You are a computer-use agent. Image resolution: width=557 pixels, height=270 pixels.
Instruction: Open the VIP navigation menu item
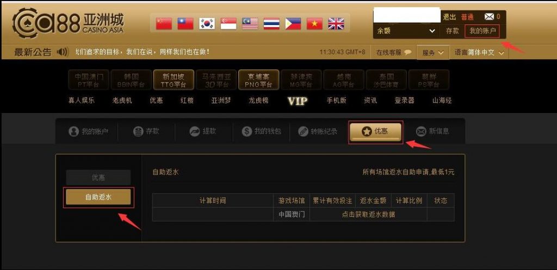tap(298, 101)
